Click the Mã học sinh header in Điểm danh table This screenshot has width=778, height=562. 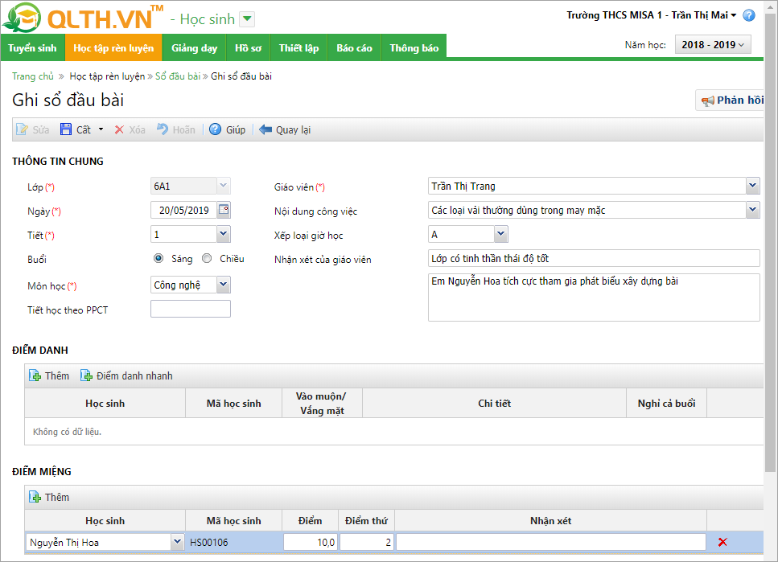(233, 404)
